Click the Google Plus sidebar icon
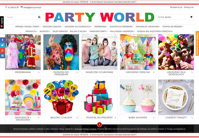199x138 pixels. point(2,51)
